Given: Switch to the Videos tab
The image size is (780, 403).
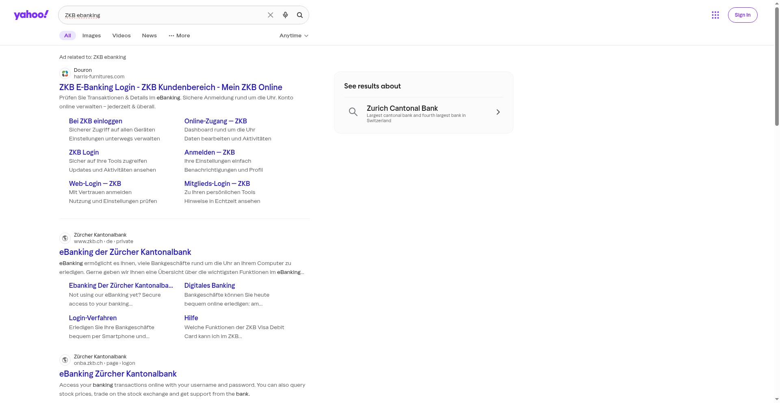Looking at the screenshot, I should [121, 36].
